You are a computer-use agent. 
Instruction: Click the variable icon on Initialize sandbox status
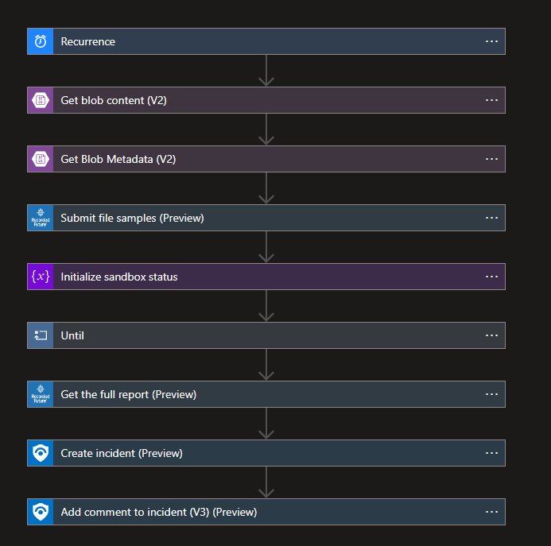(x=41, y=277)
